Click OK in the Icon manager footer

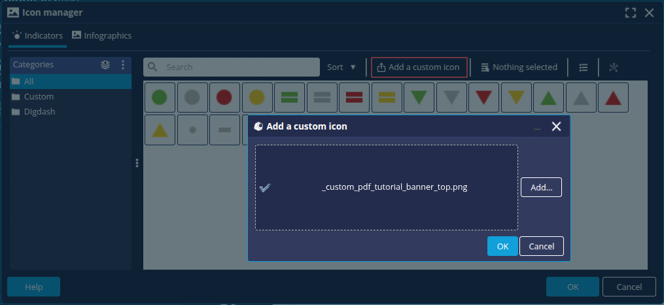[x=572, y=287]
